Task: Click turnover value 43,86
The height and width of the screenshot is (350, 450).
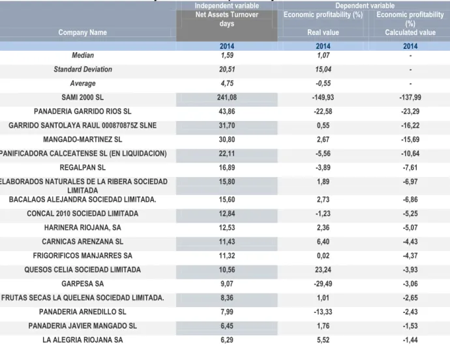Action: click(x=227, y=111)
